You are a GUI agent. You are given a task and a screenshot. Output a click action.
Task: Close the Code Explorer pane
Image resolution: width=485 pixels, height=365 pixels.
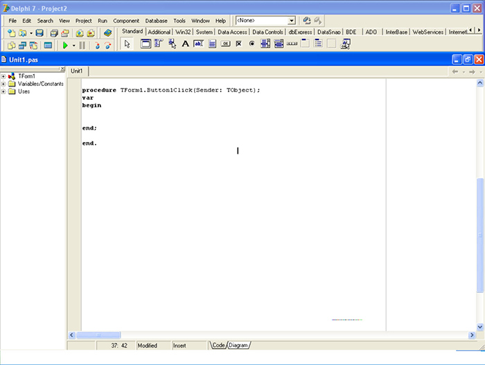[62, 69]
